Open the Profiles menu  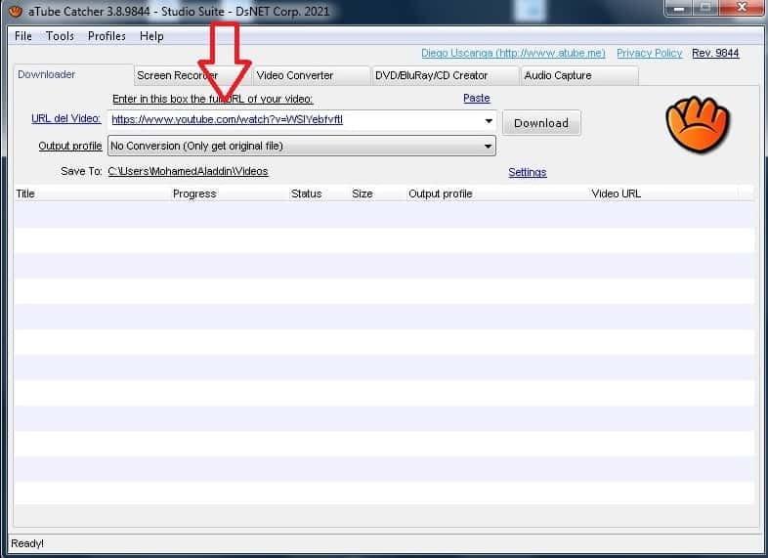(107, 36)
